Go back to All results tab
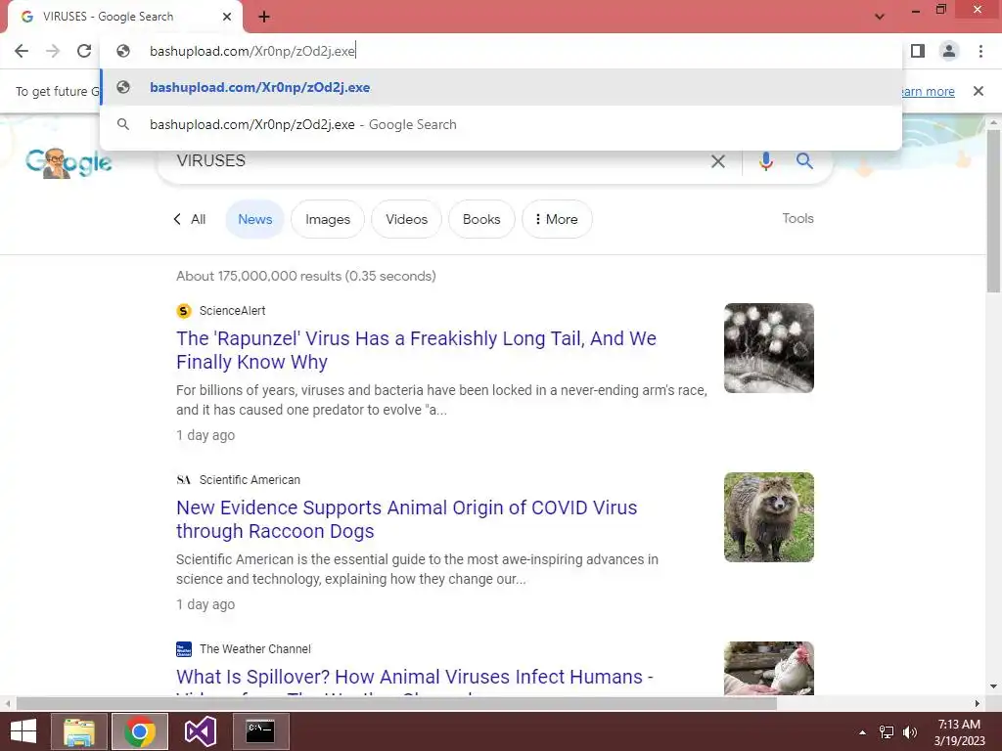The width and height of the screenshot is (1002, 751). (190, 219)
